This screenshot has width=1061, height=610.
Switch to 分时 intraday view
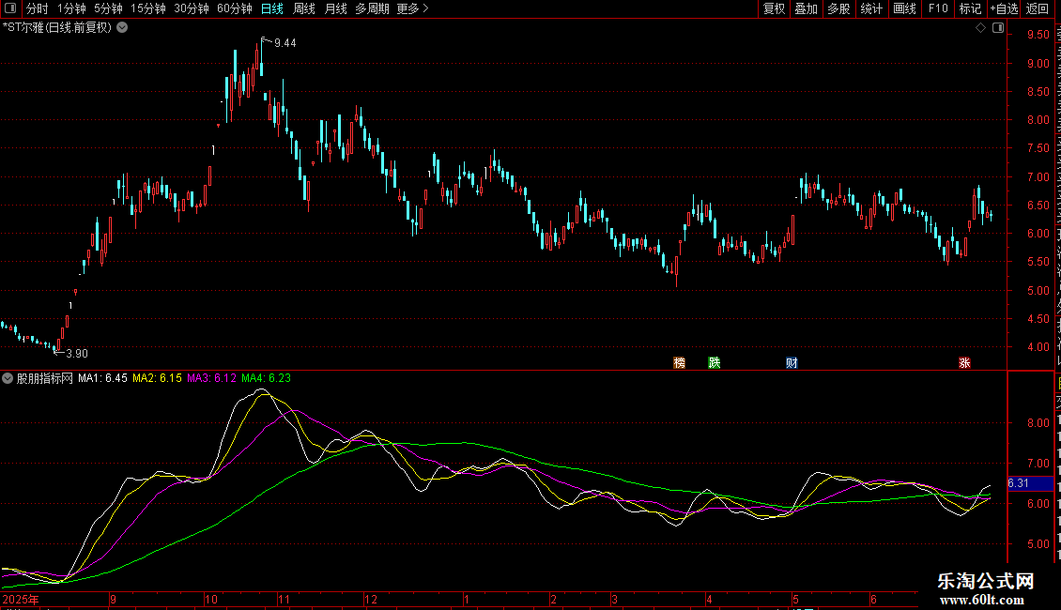38,8
